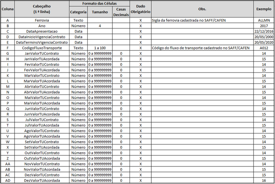Select the 'DezValorTUContrato' cell
The width and height of the screenshot is (275, 184).
click(x=42, y=175)
